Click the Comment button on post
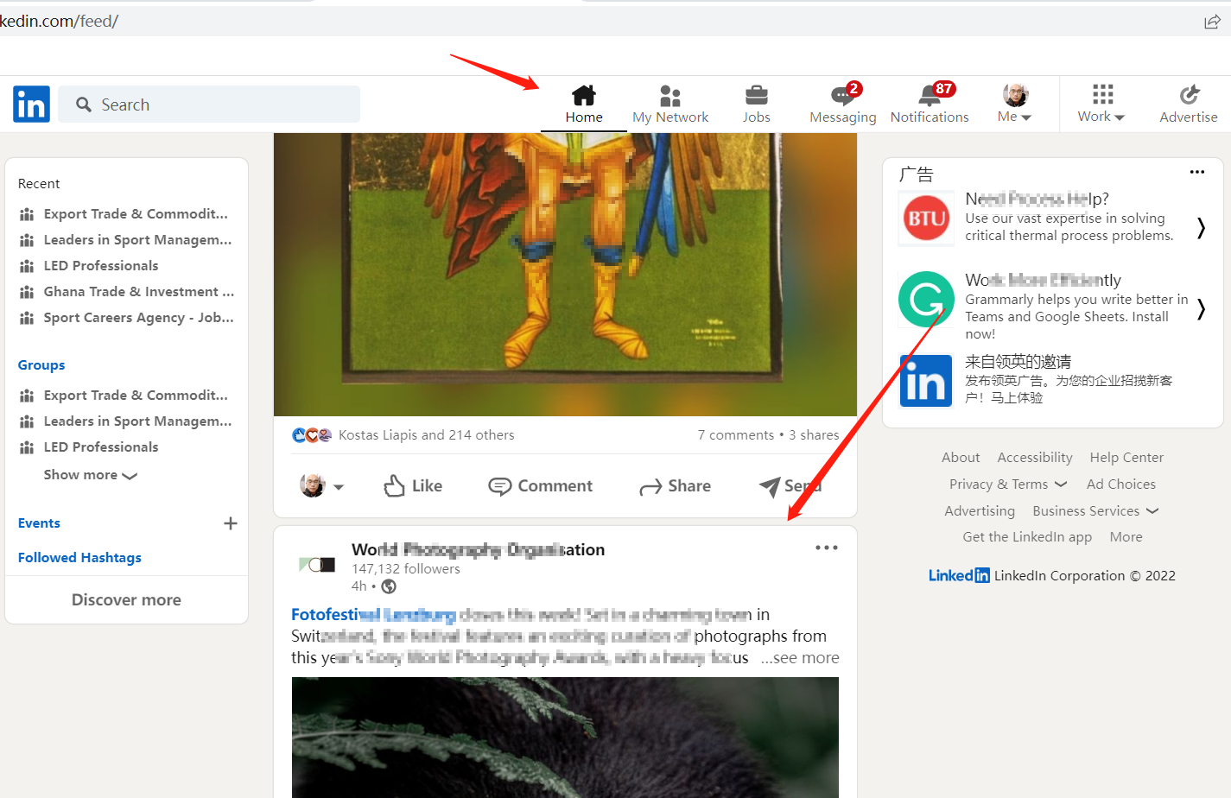This screenshot has width=1231, height=798. point(541,486)
